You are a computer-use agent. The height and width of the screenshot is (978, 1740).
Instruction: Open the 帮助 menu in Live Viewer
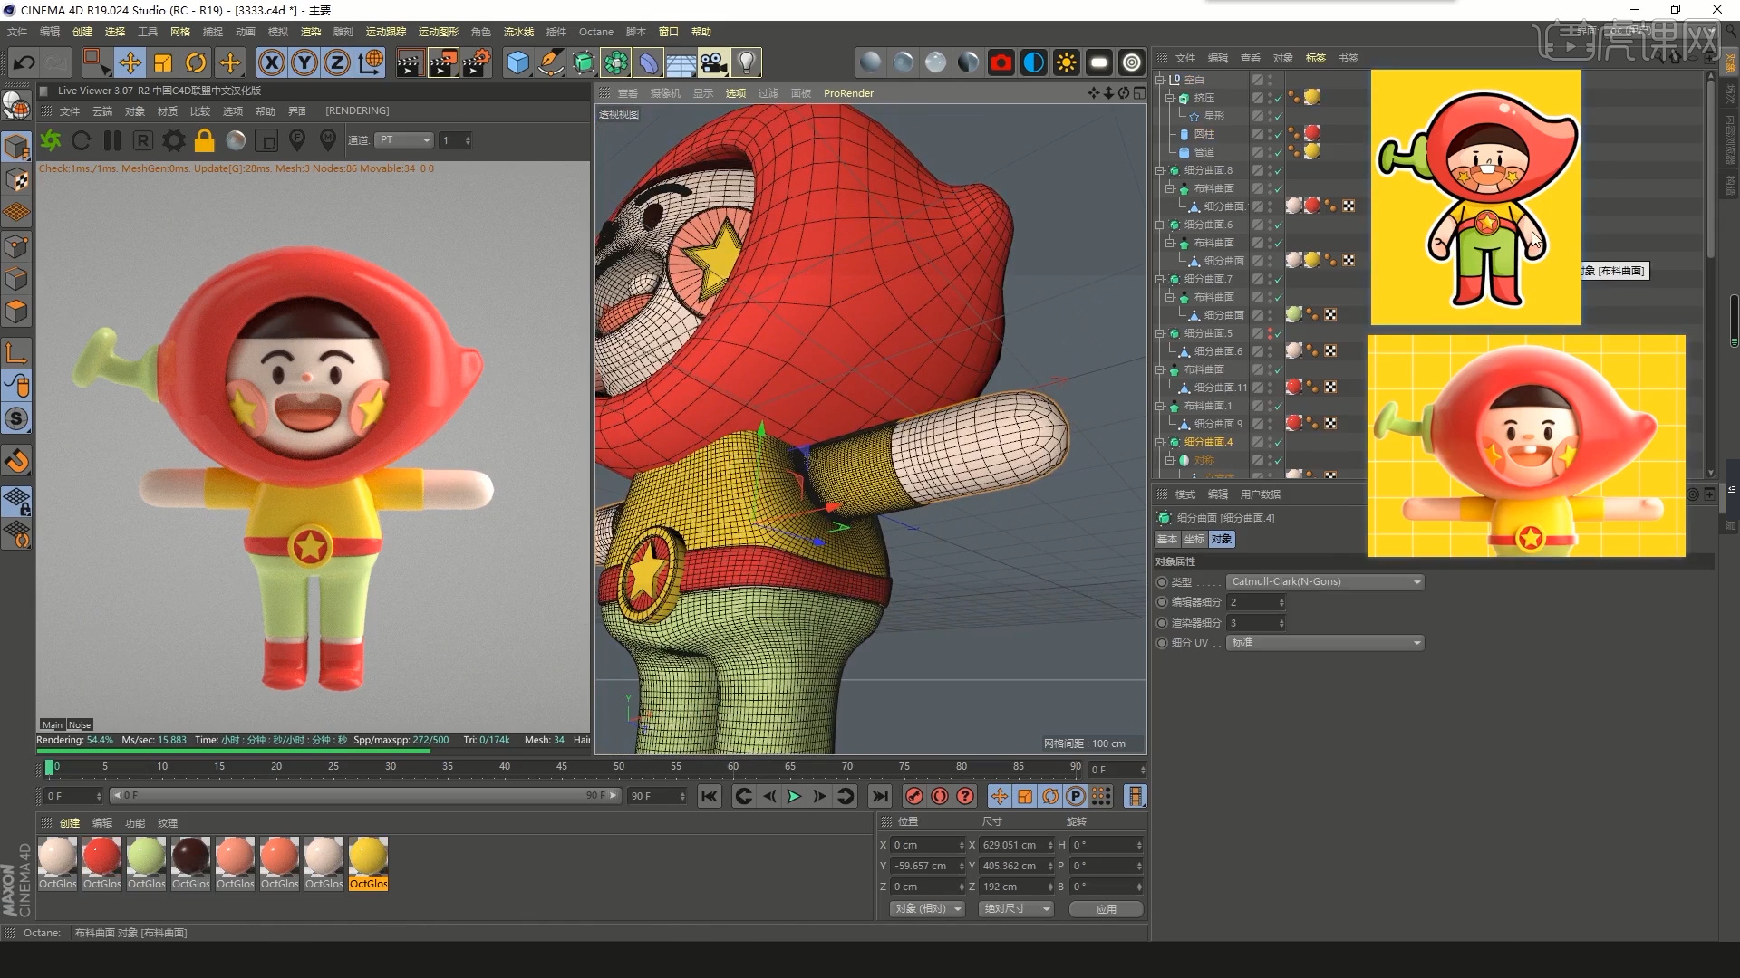pos(265,110)
